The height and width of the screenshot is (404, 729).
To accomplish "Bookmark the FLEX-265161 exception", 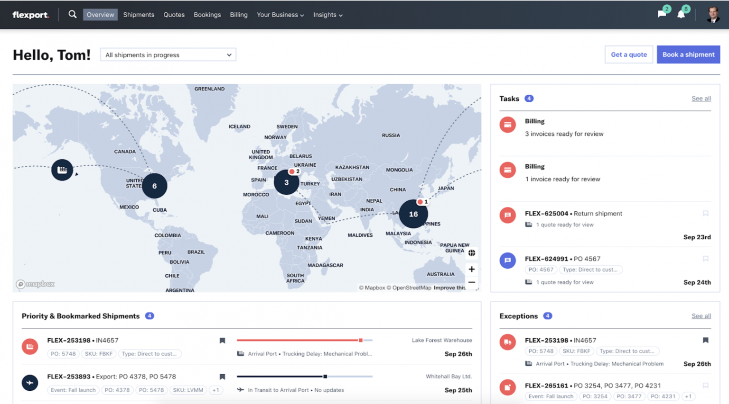I will point(705,385).
